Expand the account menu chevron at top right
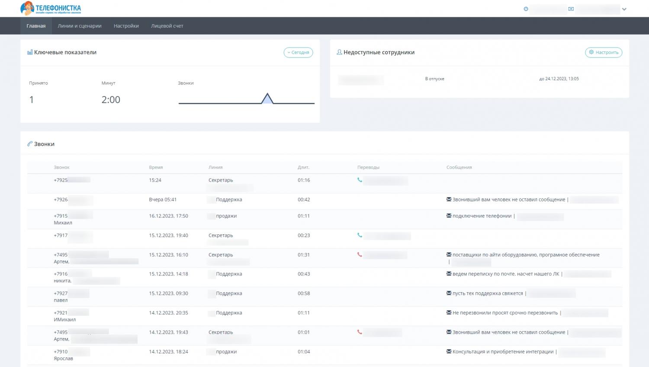Screen dimensions: 649x367 624,9
